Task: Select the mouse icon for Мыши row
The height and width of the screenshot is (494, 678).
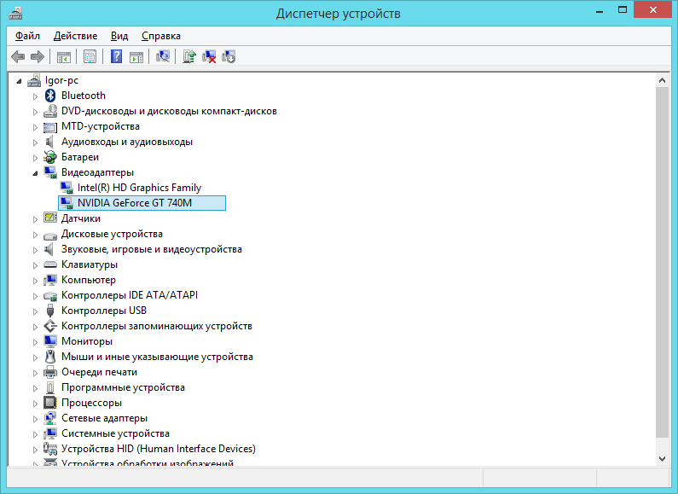Action: tap(50, 357)
